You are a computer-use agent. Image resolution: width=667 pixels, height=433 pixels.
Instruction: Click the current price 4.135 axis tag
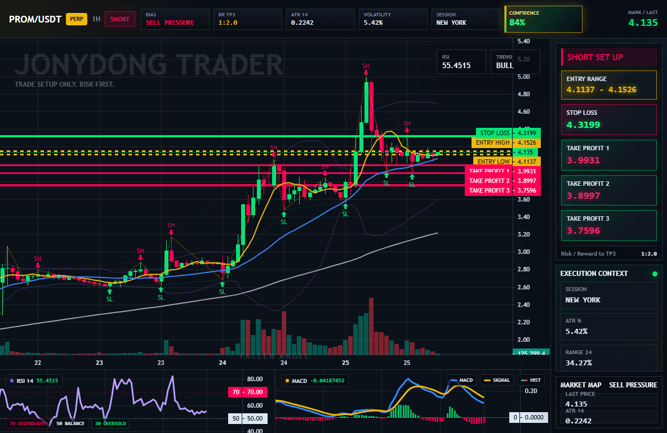click(x=526, y=152)
